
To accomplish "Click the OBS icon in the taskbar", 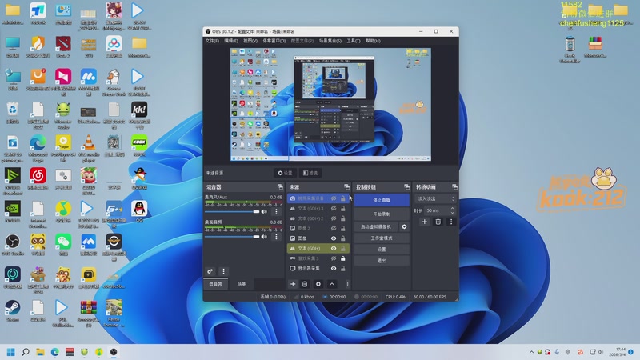I will click(x=114, y=352).
